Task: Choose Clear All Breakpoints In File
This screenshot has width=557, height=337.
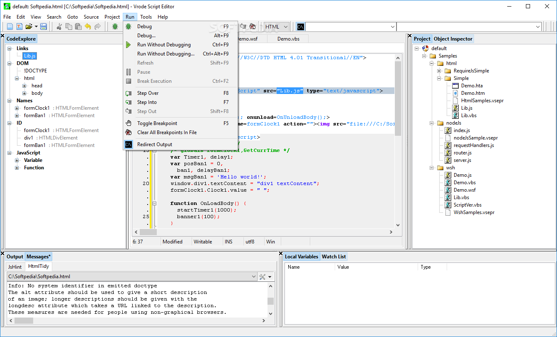Action: 180,132
